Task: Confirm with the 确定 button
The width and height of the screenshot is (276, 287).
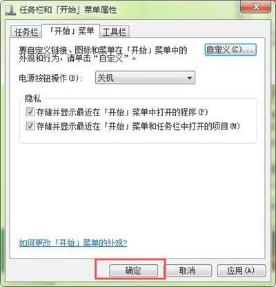Action: click(133, 270)
